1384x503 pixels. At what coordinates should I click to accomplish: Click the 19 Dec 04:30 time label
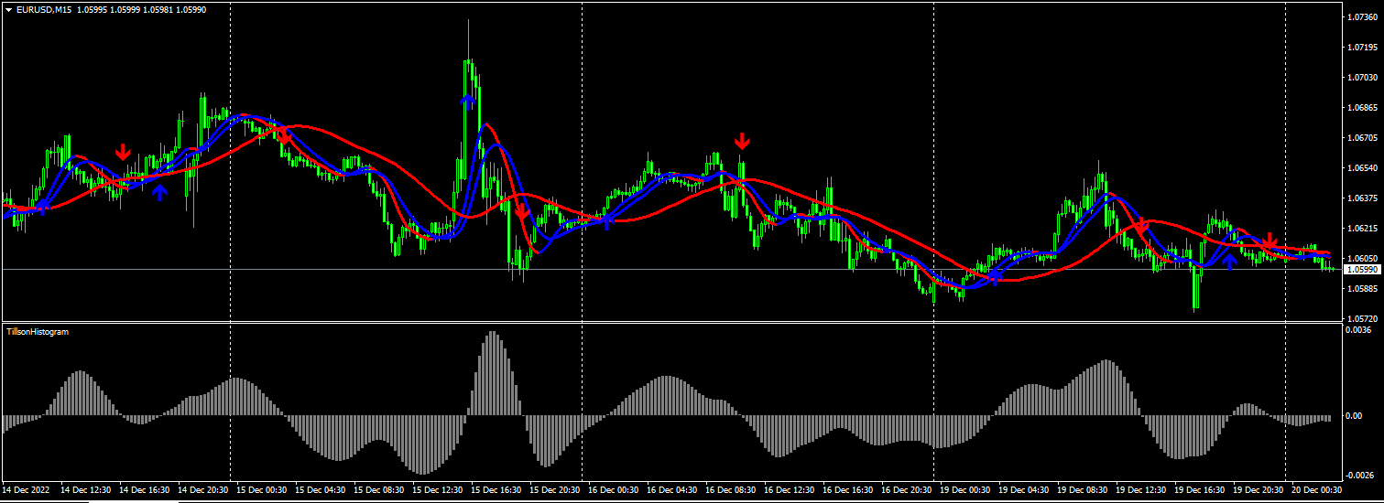1024,490
